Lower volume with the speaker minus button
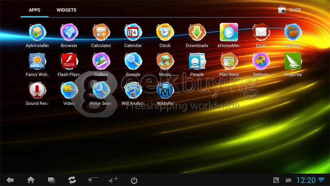The image size is (330, 186). 92,180
